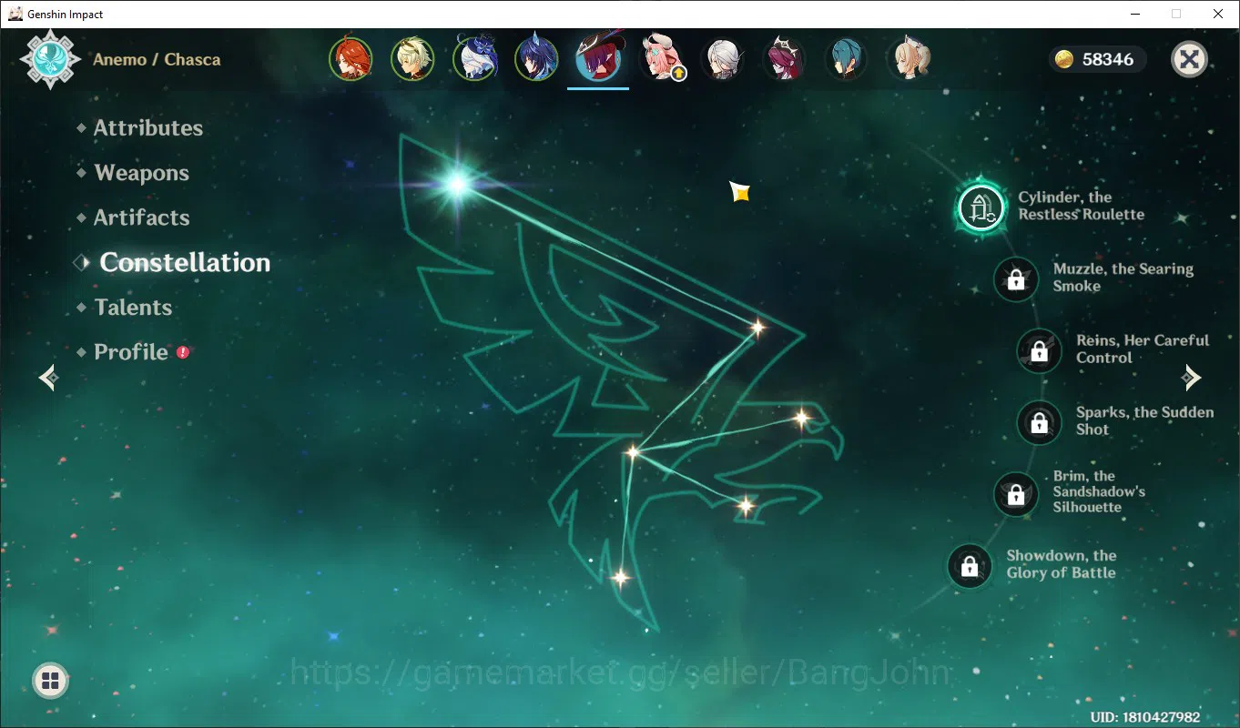1240x728 pixels.
Task: Click the 58346 Mora balance value
Action: click(x=1108, y=59)
